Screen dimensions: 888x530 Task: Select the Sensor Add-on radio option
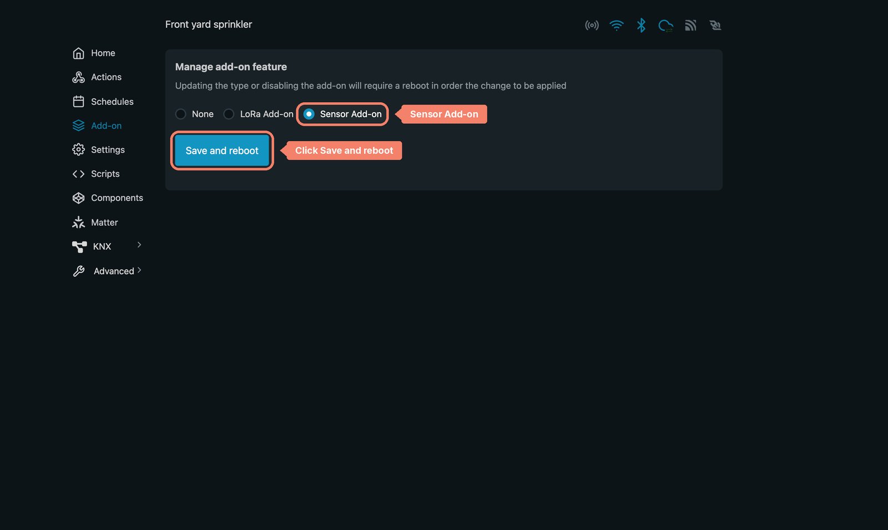[309, 114]
